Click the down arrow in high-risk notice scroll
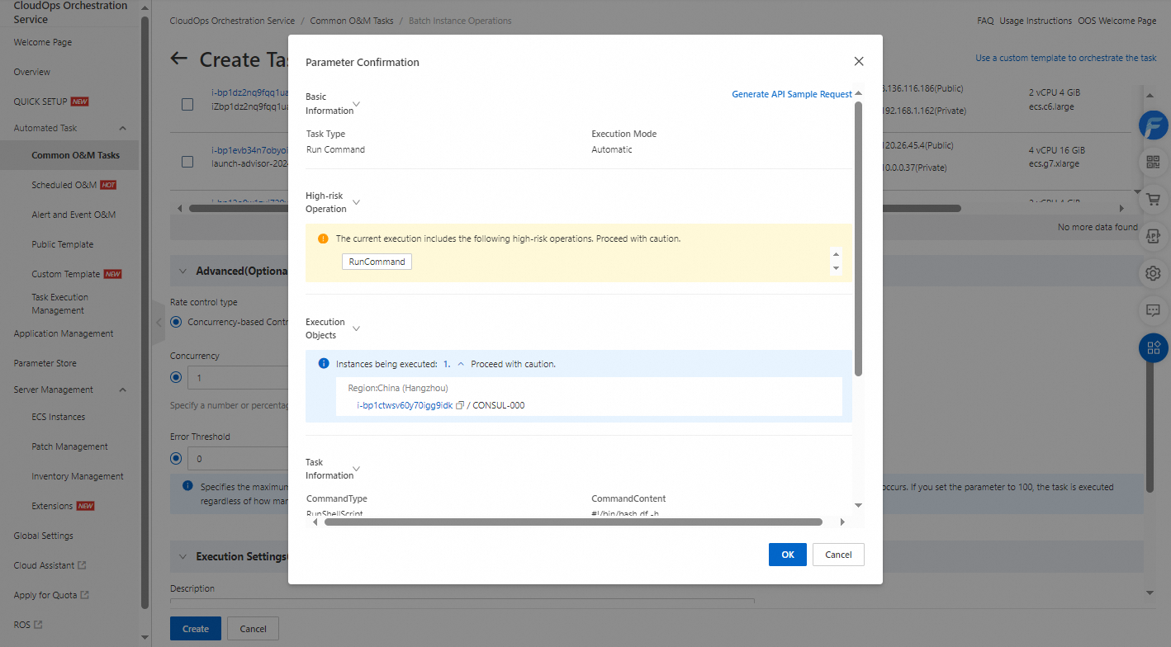 (x=836, y=268)
